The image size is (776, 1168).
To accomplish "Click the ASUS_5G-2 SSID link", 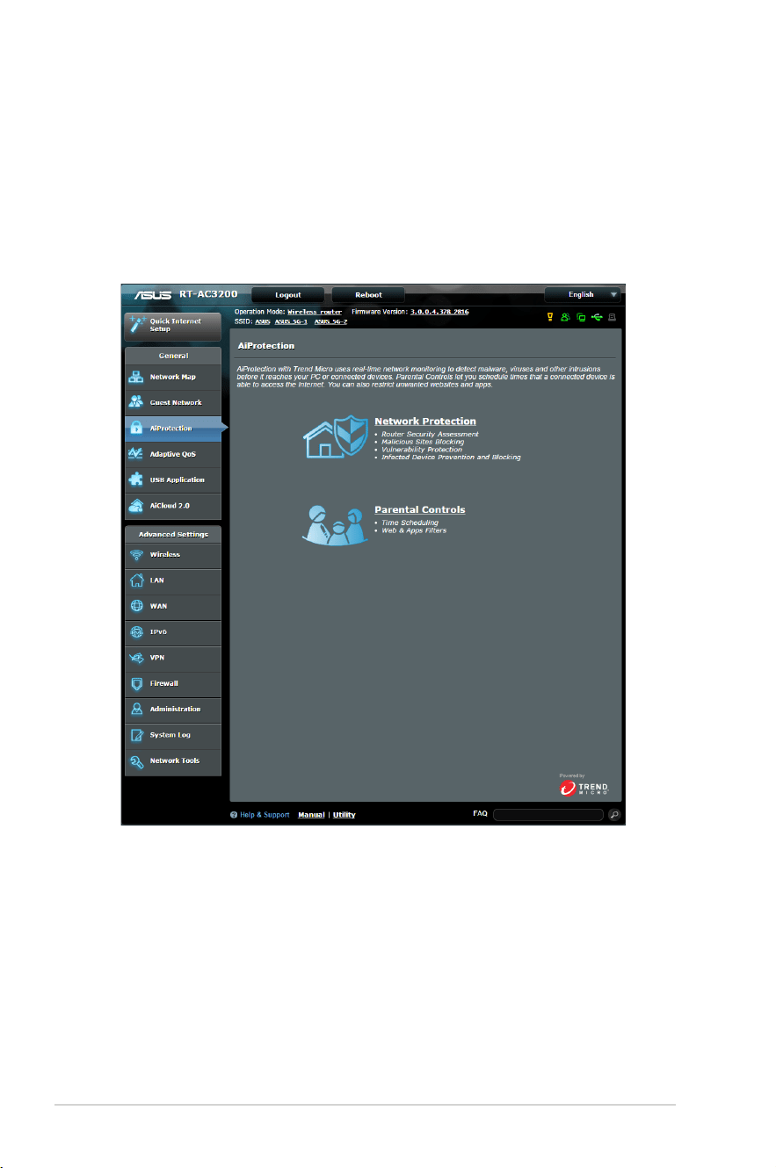I will pos(330,321).
